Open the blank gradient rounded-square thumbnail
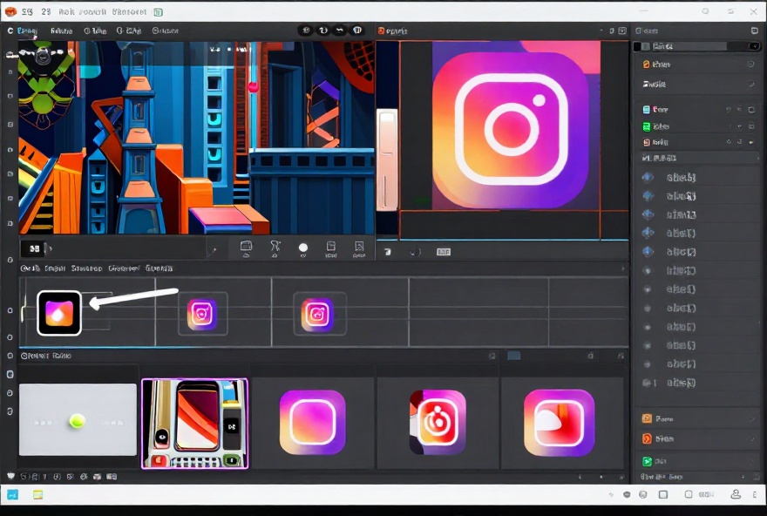Image resolution: width=767 pixels, height=516 pixels. [313, 422]
